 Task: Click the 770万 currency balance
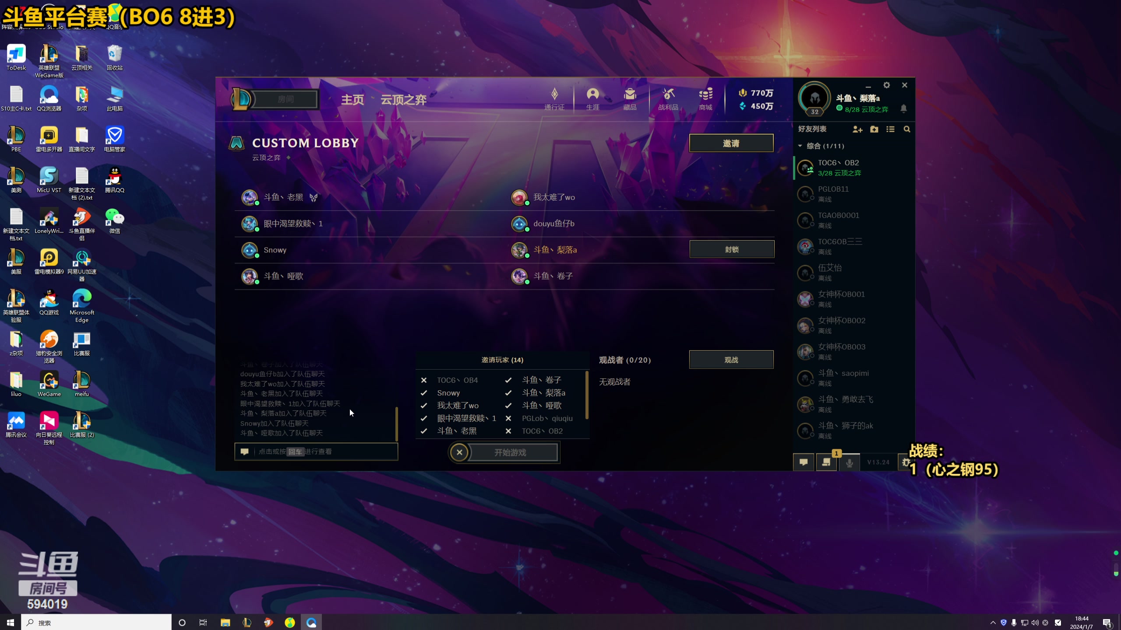pyautogui.click(x=756, y=93)
